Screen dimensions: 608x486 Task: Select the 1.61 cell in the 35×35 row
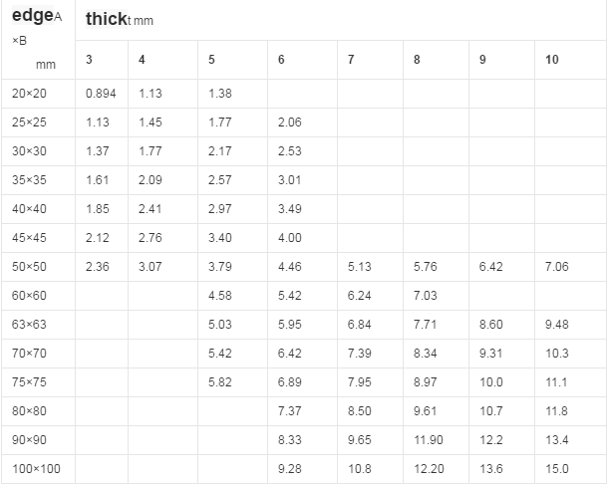(x=97, y=180)
